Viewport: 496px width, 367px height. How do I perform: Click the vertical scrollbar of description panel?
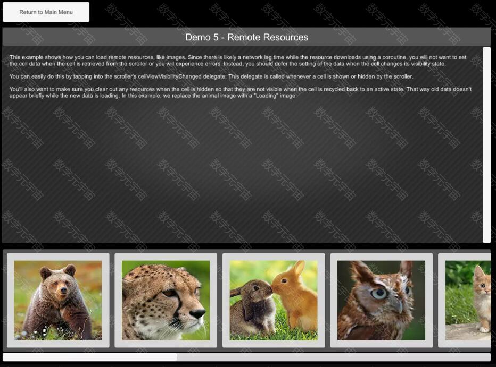point(486,144)
